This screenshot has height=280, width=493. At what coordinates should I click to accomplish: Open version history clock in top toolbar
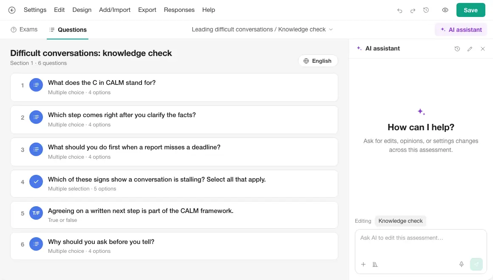[x=426, y=10]
